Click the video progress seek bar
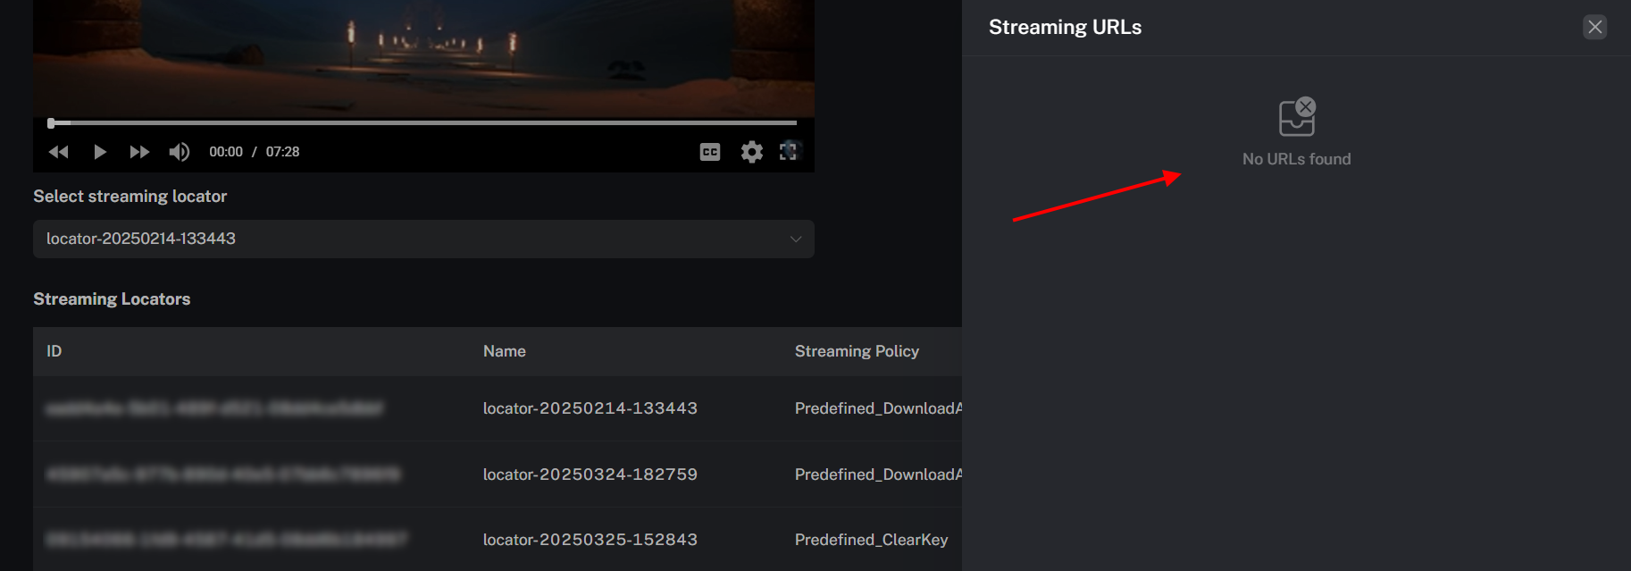This screenshot has width=1631, height=571. click(x=423, y=122)
